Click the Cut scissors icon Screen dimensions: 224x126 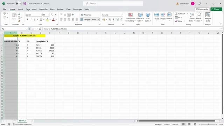pyautogui.click(x=19, y=14)
